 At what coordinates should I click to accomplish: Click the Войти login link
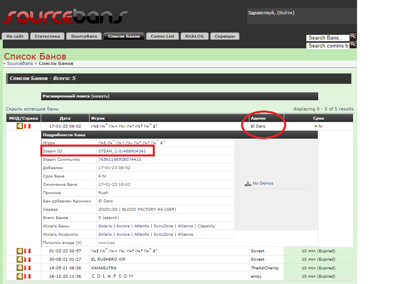286,13
